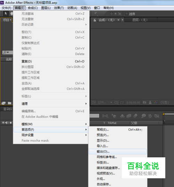Screen dimensions: 174x187
Task: Toggle the Draft 3D icon
Action: 114,116
